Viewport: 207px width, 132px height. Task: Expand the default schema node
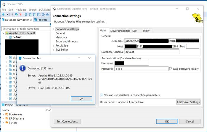[x=7, y=37]
